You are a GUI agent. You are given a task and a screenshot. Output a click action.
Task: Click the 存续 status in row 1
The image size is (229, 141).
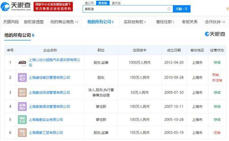coord(217,62)
